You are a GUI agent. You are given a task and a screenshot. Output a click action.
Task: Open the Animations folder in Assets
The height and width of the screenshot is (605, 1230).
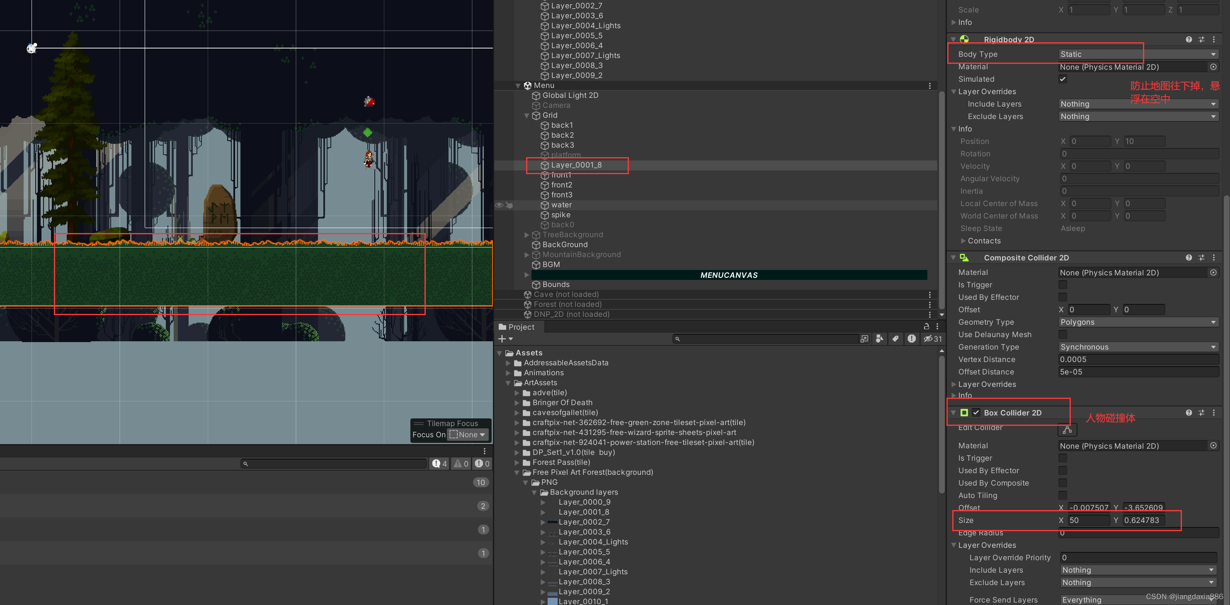[543, 373]
